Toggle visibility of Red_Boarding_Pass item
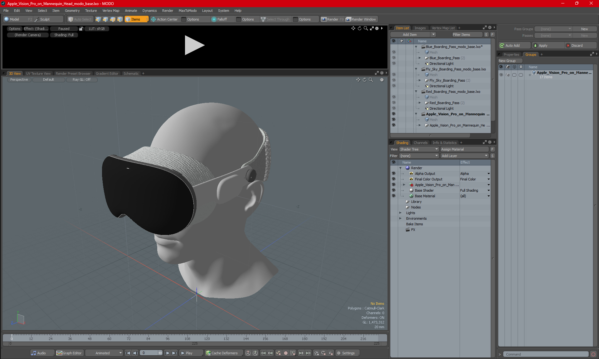The width and height of the screenshot is (599, 359). pos(393,103)
